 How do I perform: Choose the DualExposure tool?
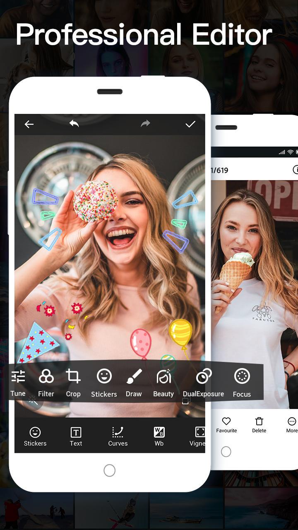click(x=204, y=383)
